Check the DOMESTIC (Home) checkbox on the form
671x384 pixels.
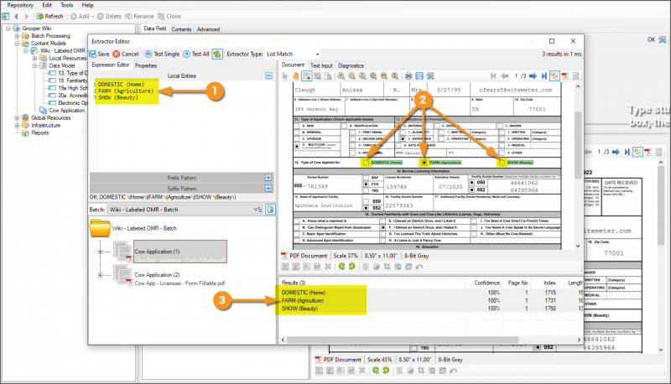(365, 163)
